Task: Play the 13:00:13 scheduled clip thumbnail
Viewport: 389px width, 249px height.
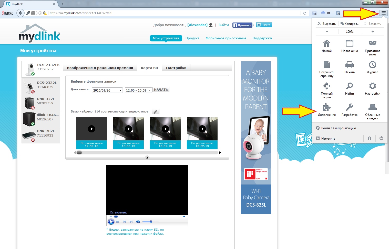Action: click(x=128, y=129)
